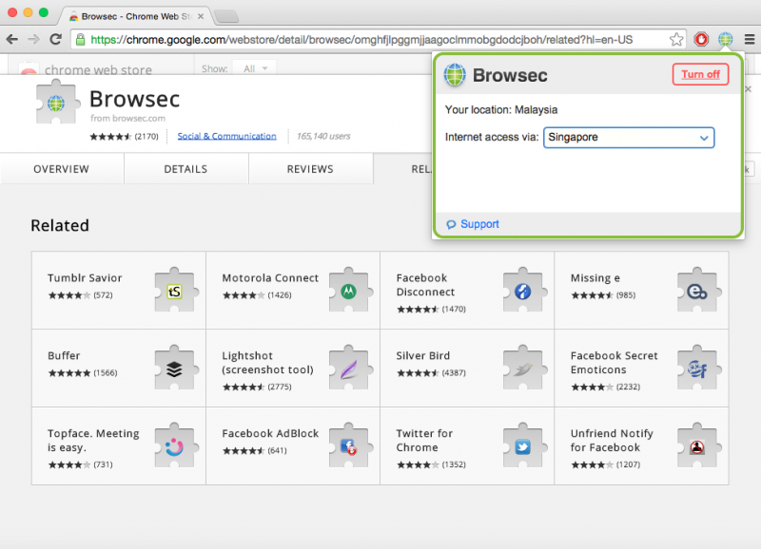Click the Silver Bird extension icon
This screenshot has height=549, width=761.
pos(524,368)
